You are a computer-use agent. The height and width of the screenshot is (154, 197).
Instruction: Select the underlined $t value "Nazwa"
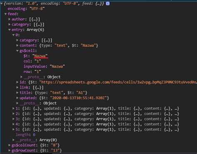click(40, 56)
